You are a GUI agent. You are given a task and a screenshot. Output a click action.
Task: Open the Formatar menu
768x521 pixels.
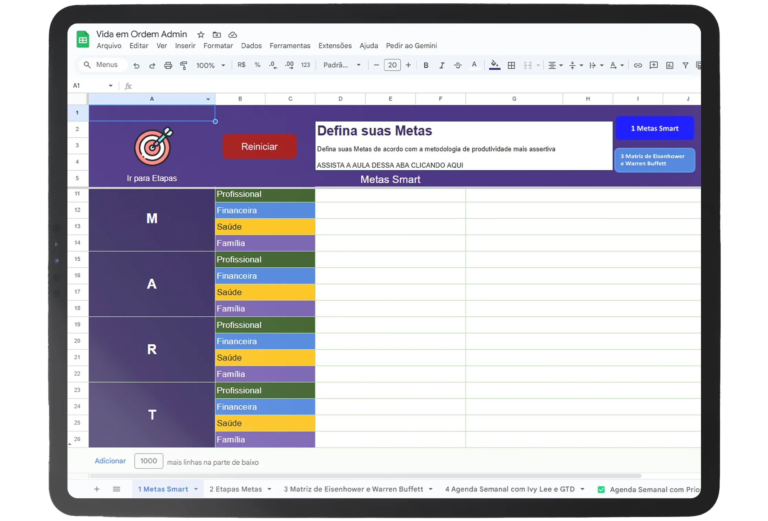point(218,46)
